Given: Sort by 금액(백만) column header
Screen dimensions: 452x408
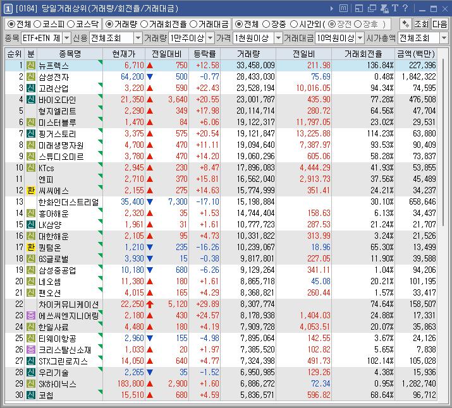Looking at the screenshot, I should click(x=416, y=54).
